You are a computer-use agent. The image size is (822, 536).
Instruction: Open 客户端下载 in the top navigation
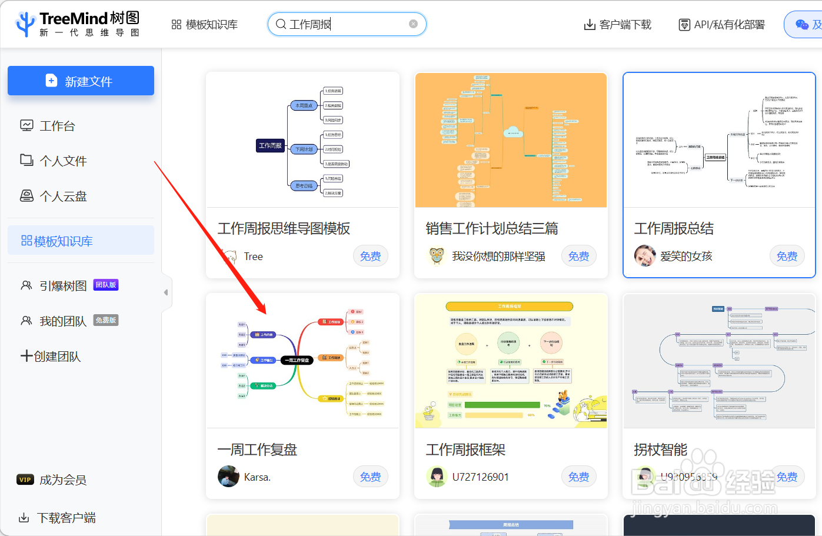(x=617, y=25)
